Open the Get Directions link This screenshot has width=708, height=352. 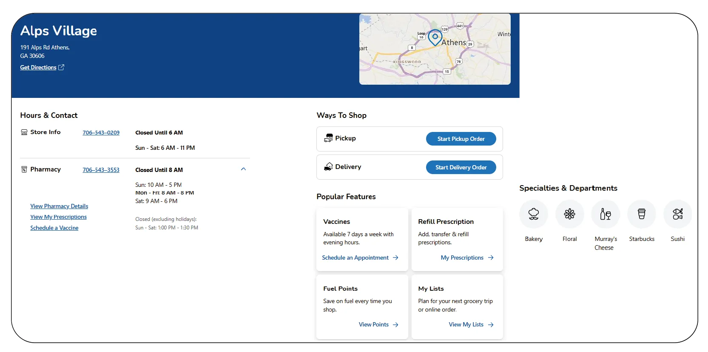[x=42, y=68]
